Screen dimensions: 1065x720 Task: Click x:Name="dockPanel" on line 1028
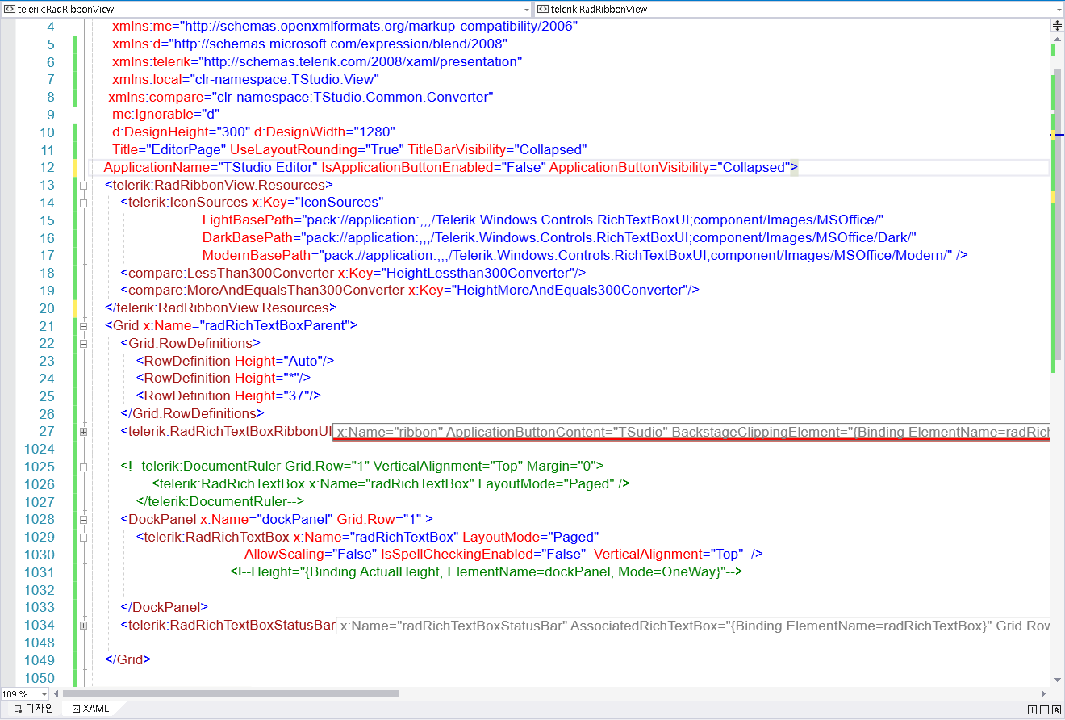(267, 520)
